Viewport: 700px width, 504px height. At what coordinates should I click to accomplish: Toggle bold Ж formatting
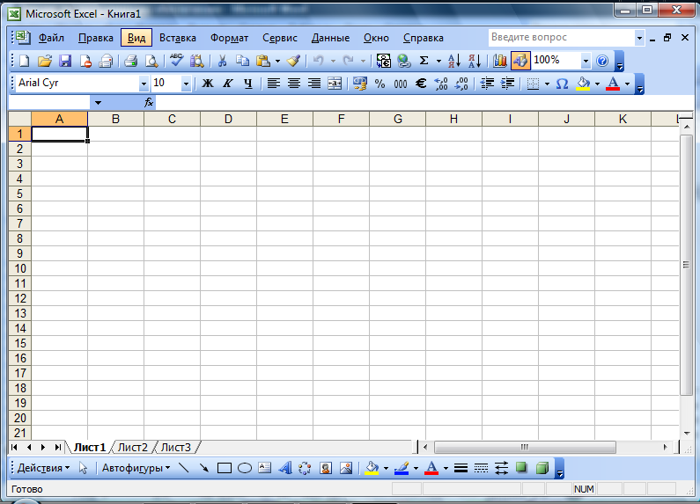pyautogui.click(x=208, y=84)
